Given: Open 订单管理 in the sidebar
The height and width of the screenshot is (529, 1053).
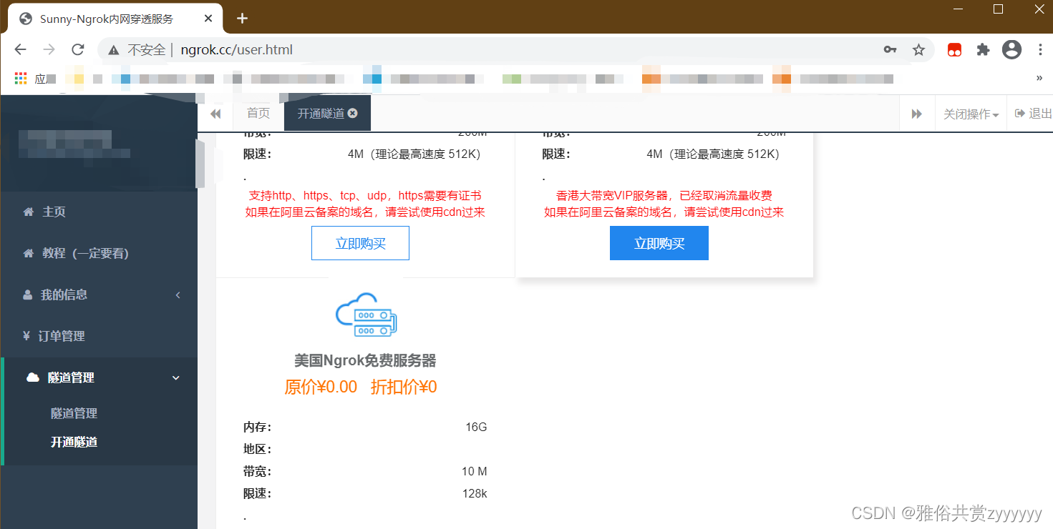Looking at the screenshot, I should (x=99, y=336).
